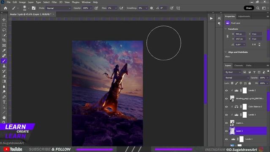The image size is (270, 152).
Task: Open the Opacity dropdown in options bar
Action: click(91, 8)
